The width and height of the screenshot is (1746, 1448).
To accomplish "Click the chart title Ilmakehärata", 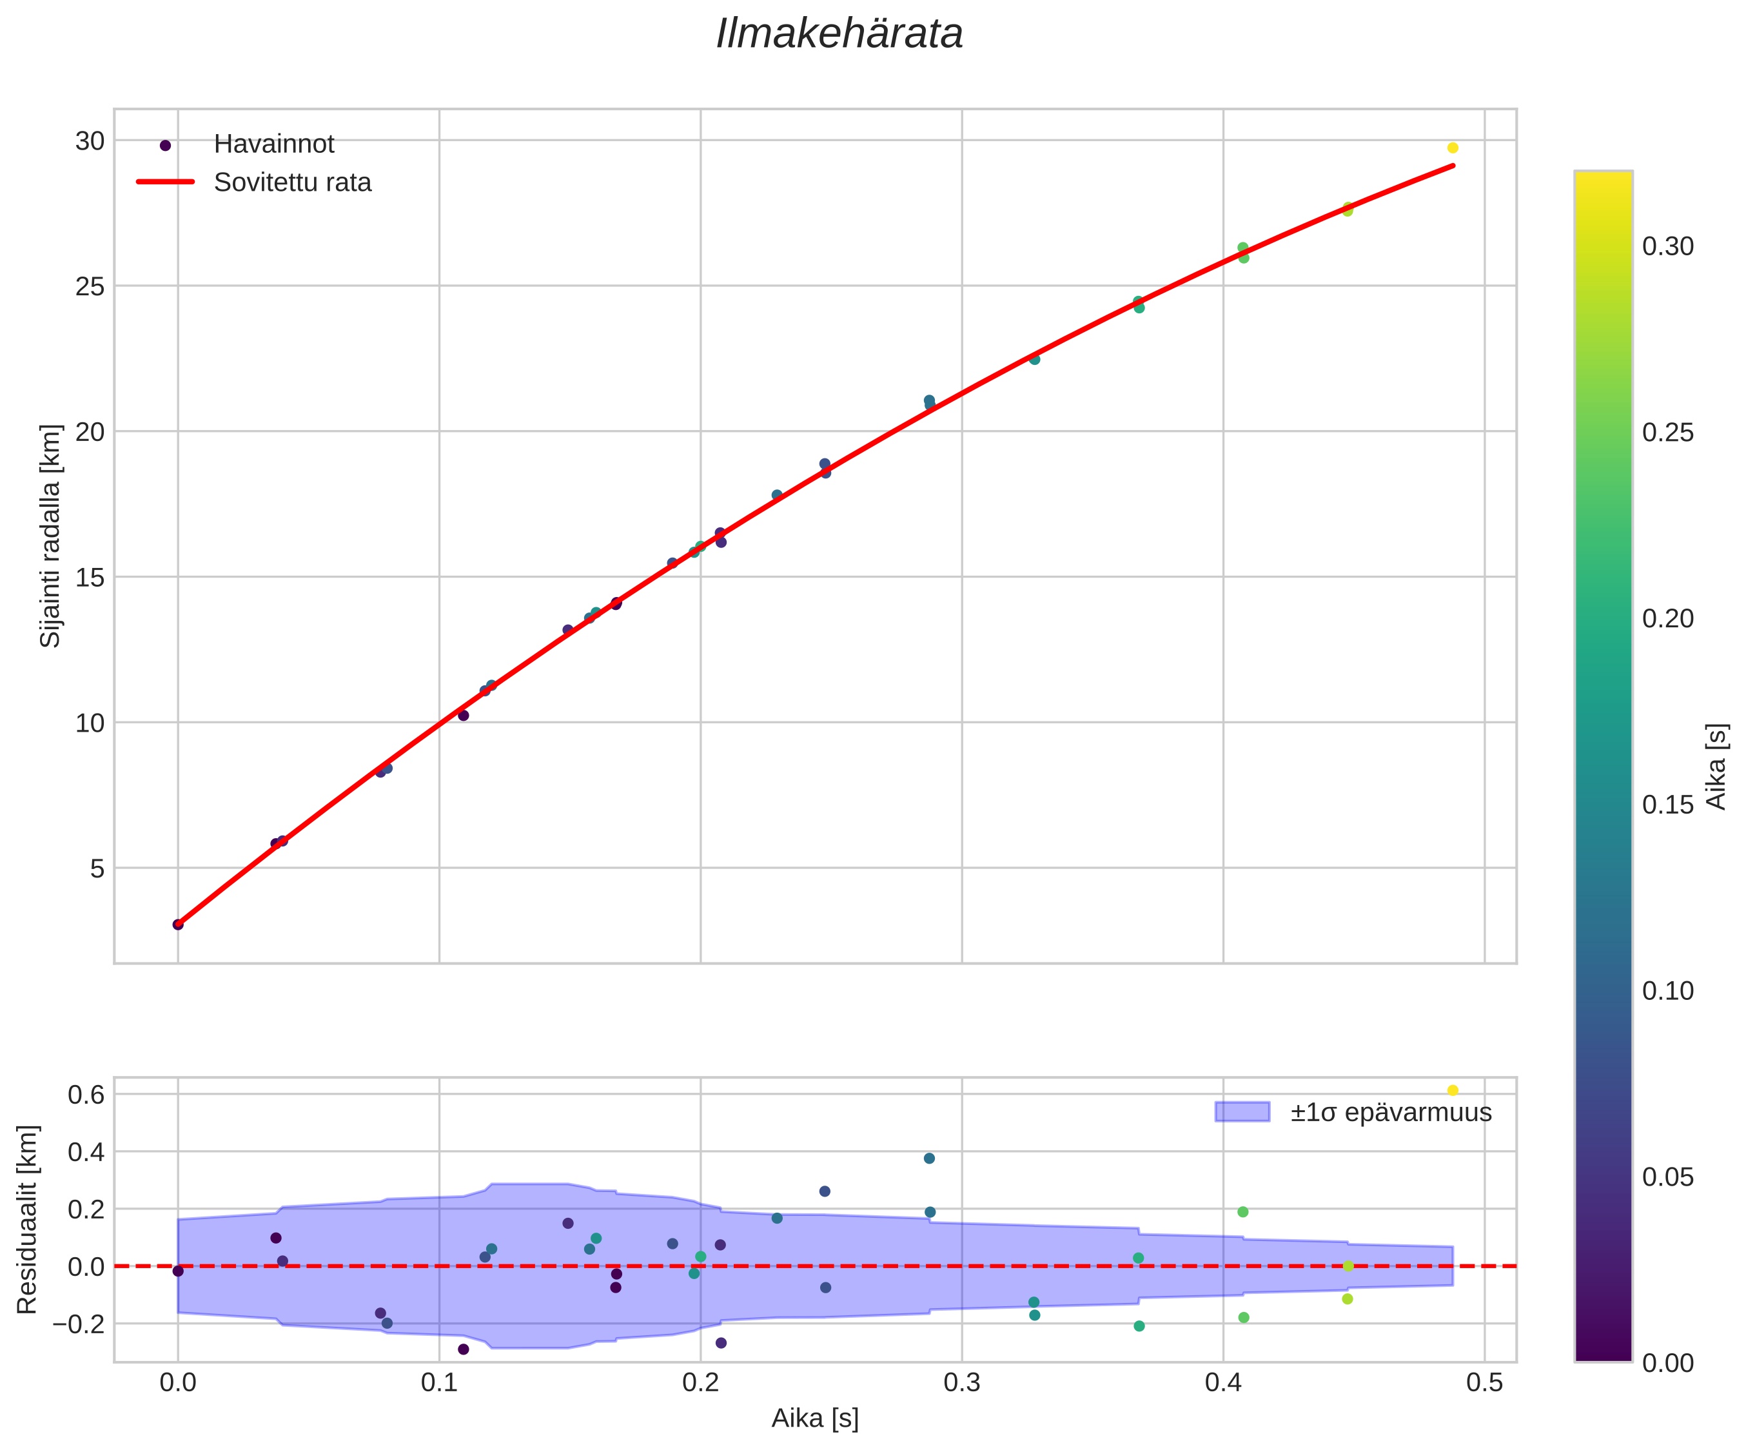I will coord(839,35).
